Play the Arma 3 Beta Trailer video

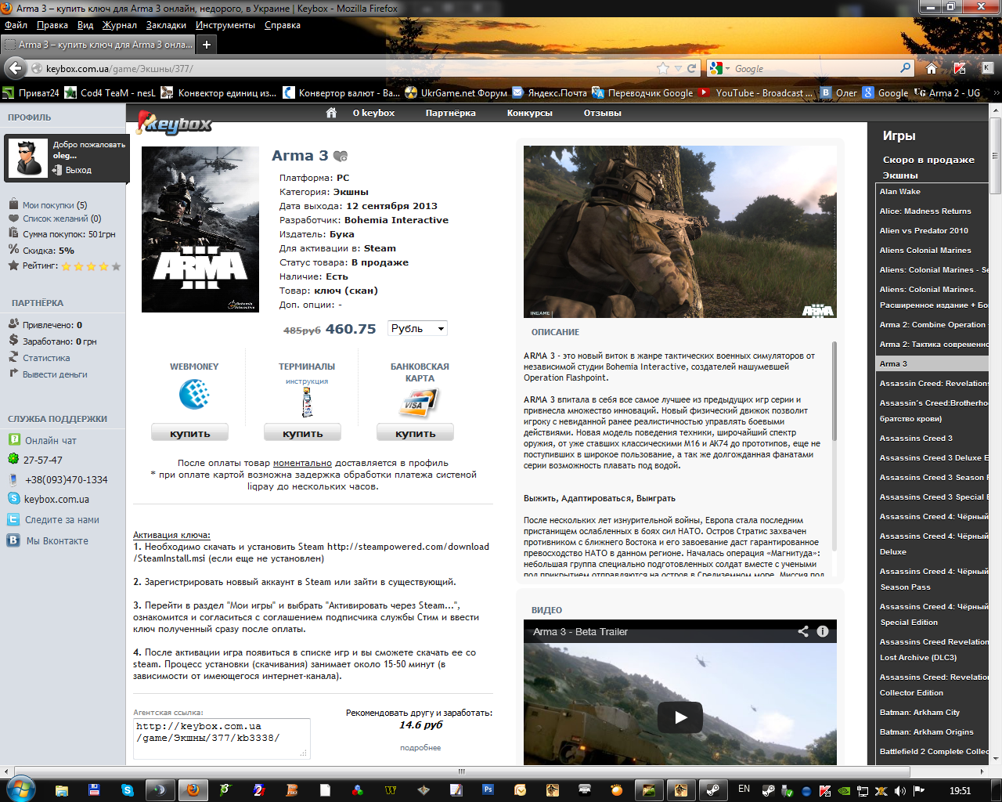680,717
